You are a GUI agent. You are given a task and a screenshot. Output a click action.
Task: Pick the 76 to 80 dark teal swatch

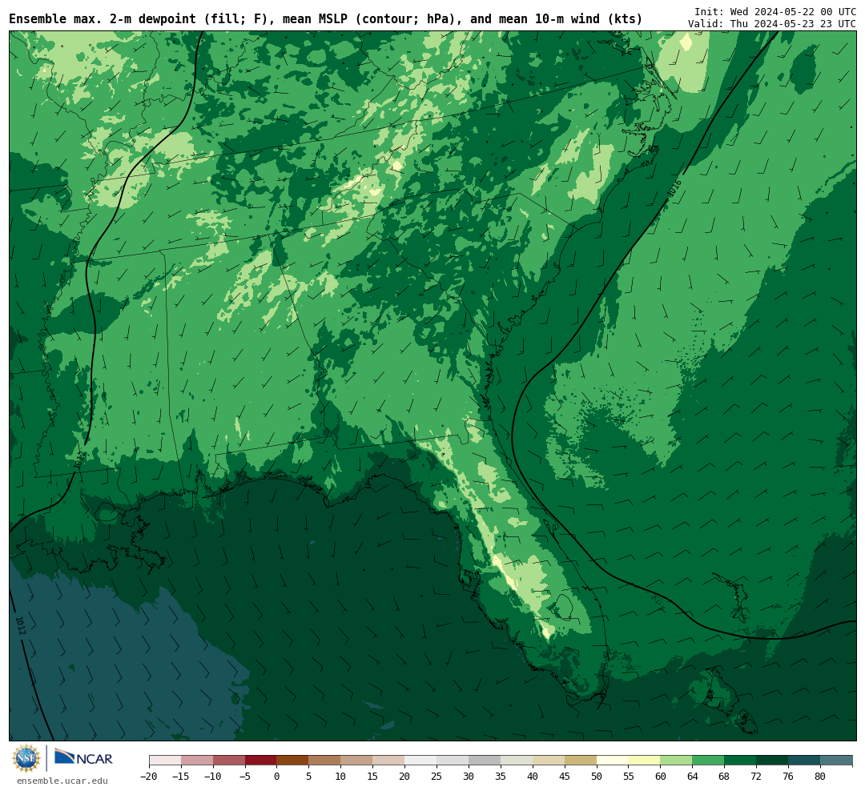click(x=805, y=761)
